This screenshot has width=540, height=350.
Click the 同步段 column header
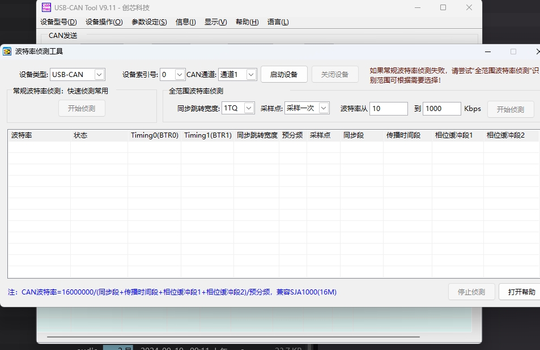pyautogui.click(x=362, y=135)
